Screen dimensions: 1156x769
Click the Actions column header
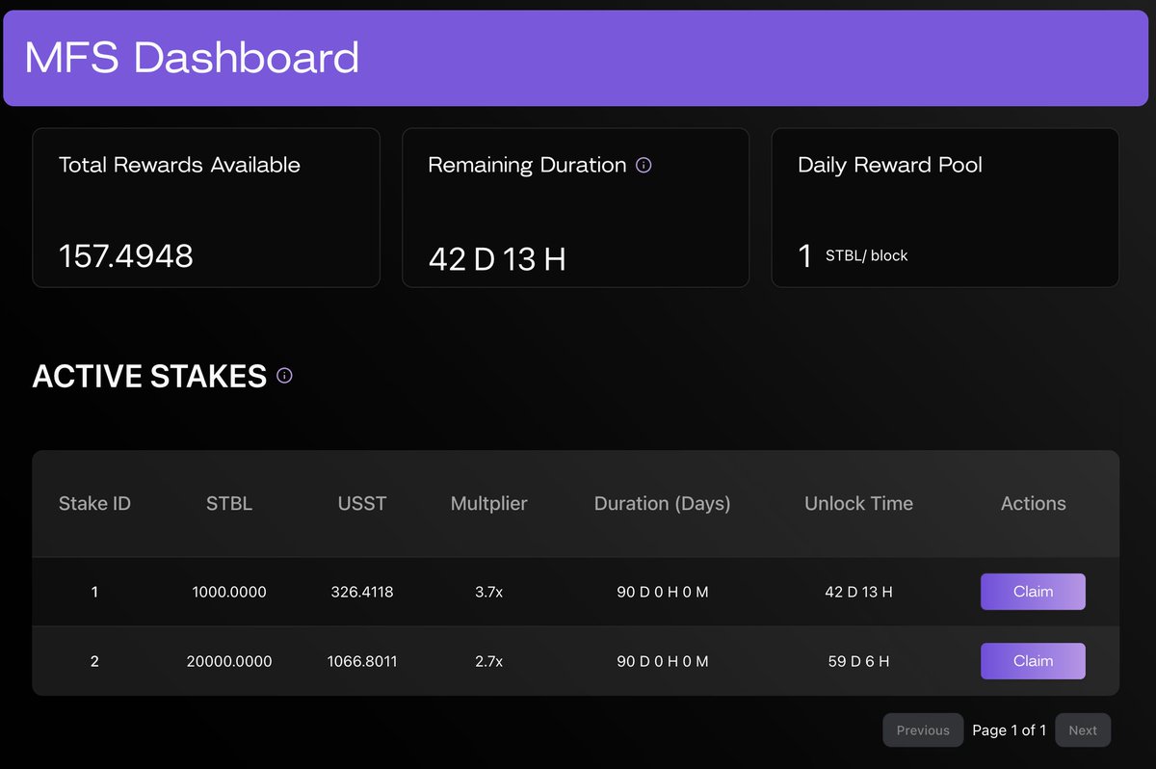tap(1032, 503)
